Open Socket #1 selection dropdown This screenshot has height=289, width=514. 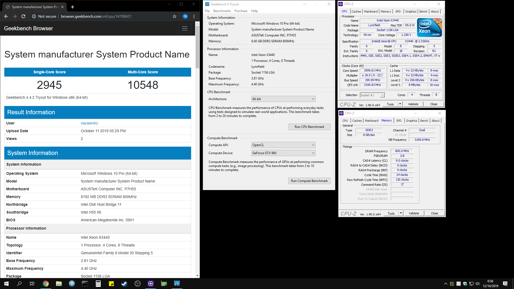[372, 95]
